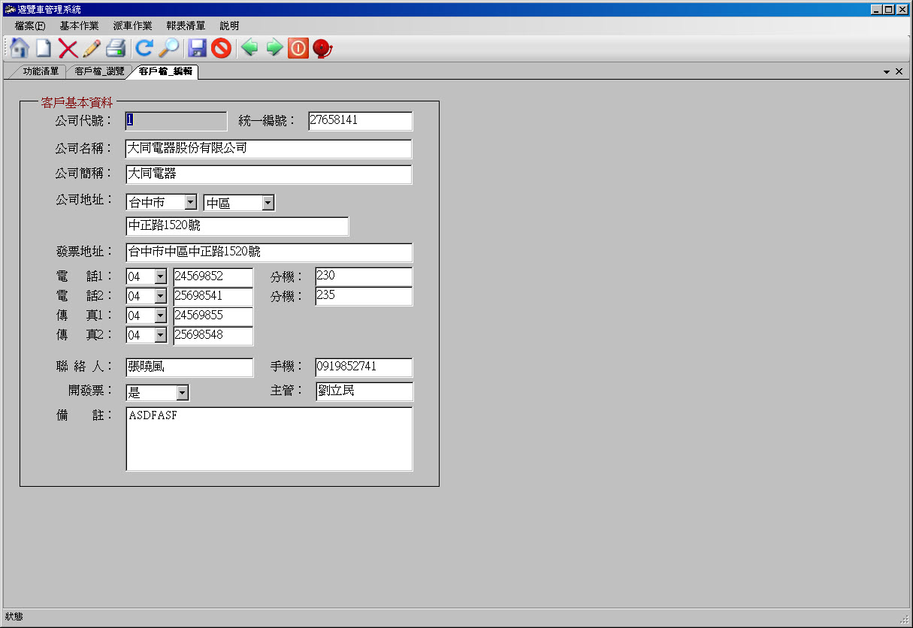Click the 備註 text area

click(269, 439)
